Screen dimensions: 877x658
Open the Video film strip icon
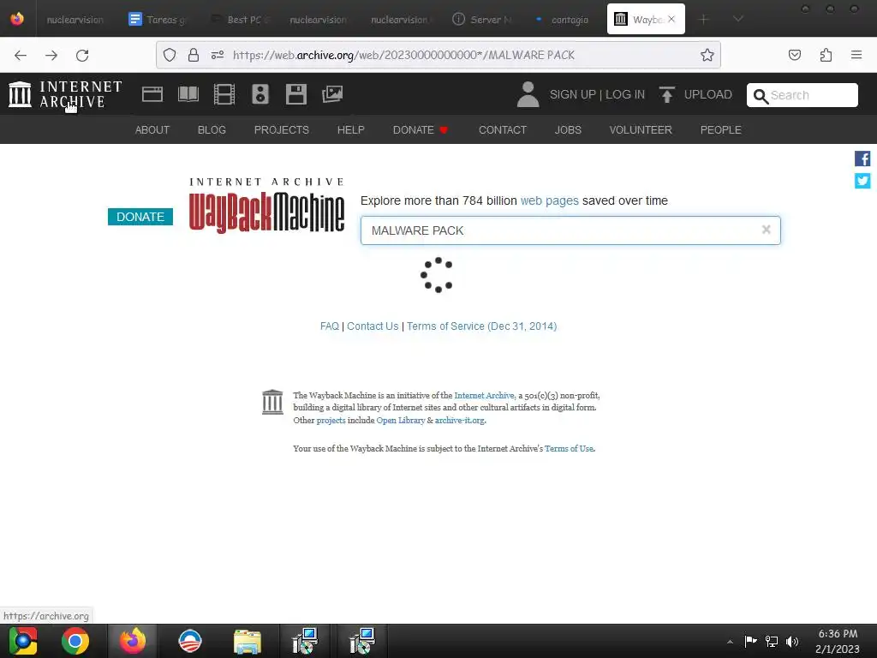(224, 94)
